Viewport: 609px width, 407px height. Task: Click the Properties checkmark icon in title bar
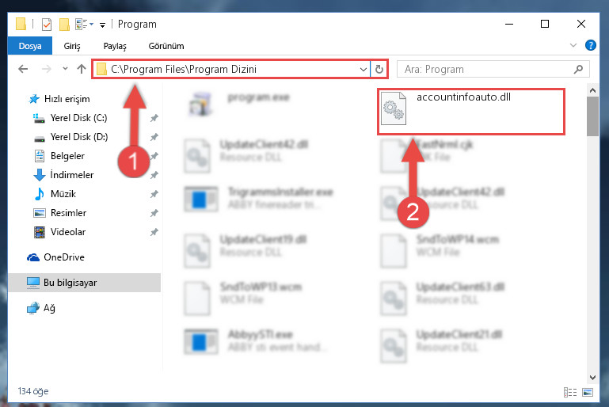click(47, 25)
